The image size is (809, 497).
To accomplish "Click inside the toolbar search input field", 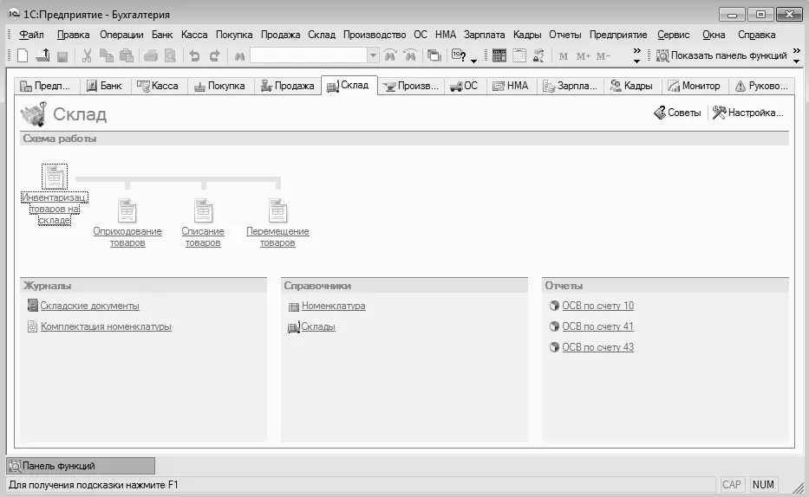I will click(308, 56).
